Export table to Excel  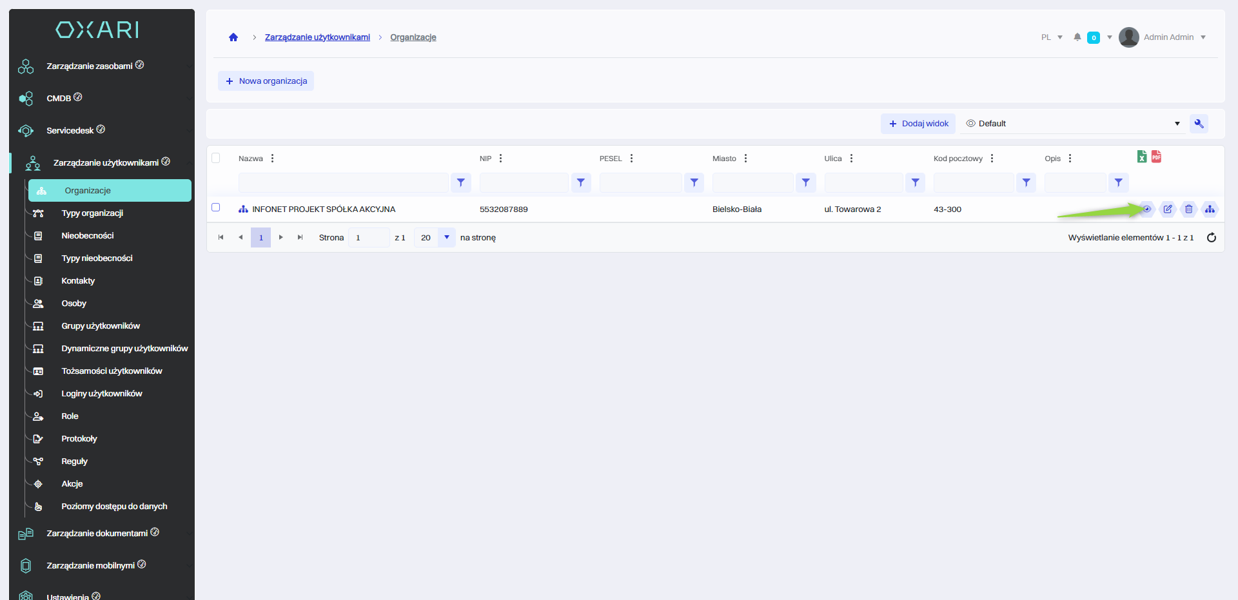tap(1142, 157)
